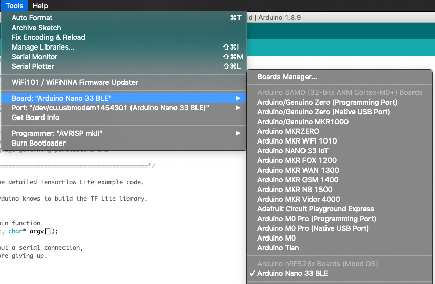Open Manage Libraries dialog
The height and width of the screenshot is (284, 435).
click(x=43, y=47)
